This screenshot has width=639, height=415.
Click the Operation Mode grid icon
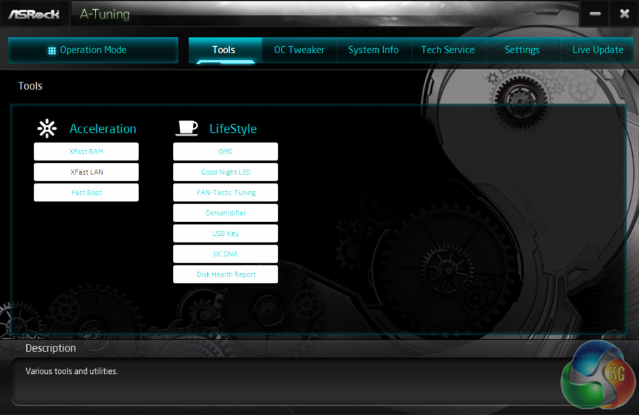52,51
